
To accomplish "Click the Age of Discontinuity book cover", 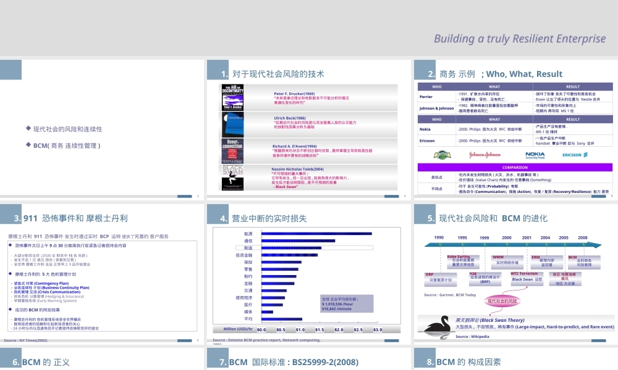I will coord(232,97).
